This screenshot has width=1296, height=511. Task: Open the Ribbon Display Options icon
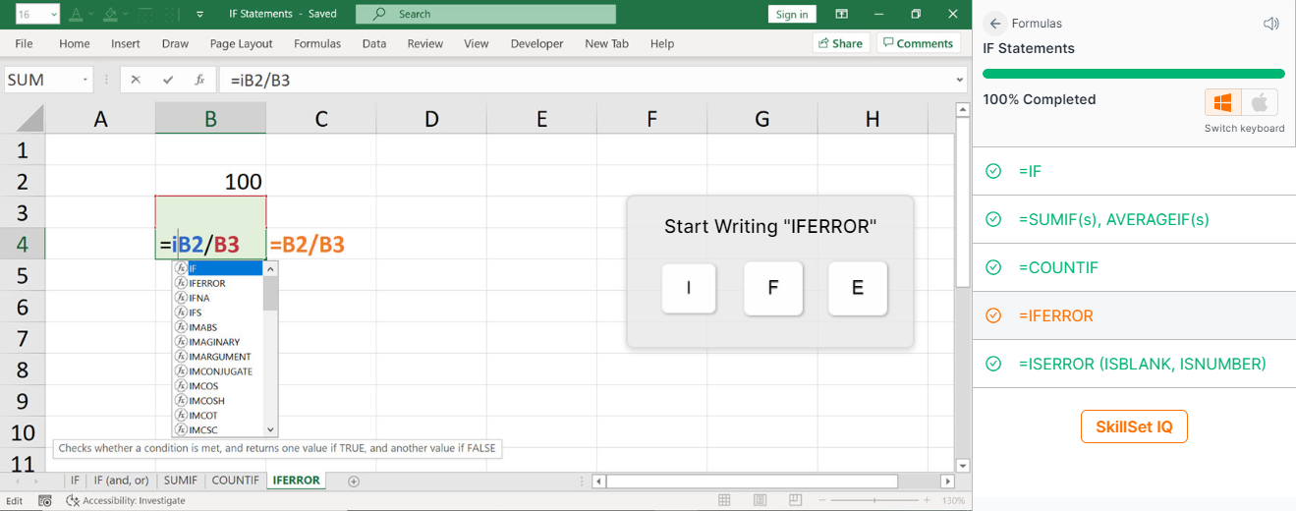(842, 14)
